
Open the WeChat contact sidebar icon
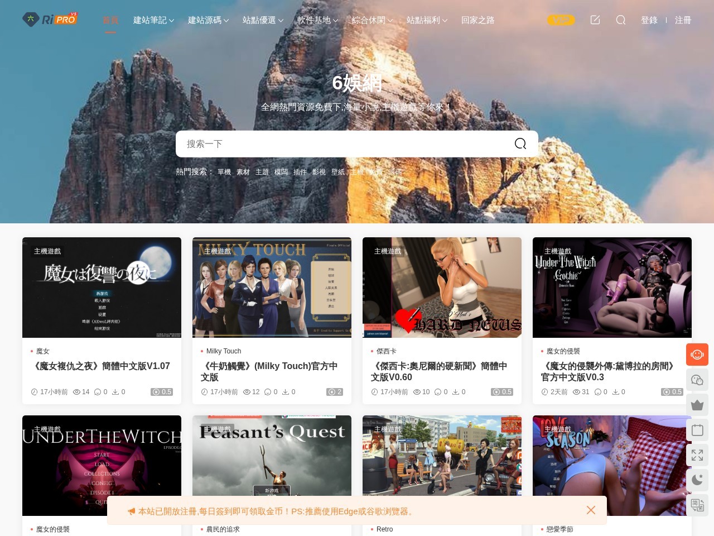tap(697, 380)
